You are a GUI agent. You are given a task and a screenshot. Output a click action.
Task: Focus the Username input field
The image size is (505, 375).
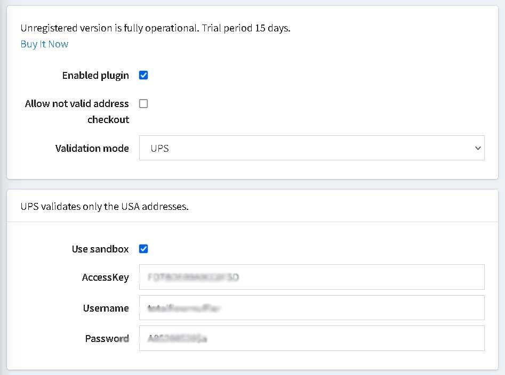pyautogui.click(x=312, y=308)
